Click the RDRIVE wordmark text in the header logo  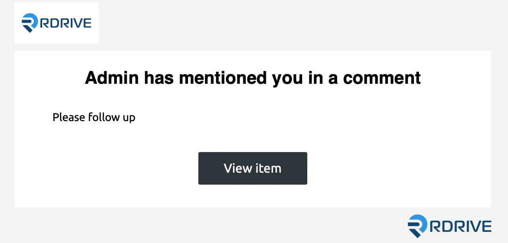66,23
